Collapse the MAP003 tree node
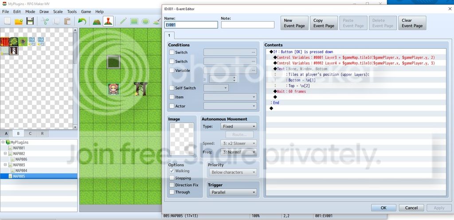This screenshot has width=454, height=220. 5,165
